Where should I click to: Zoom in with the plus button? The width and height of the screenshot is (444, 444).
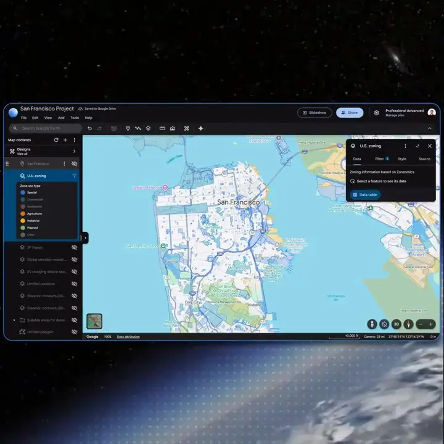tap(430, 324)
